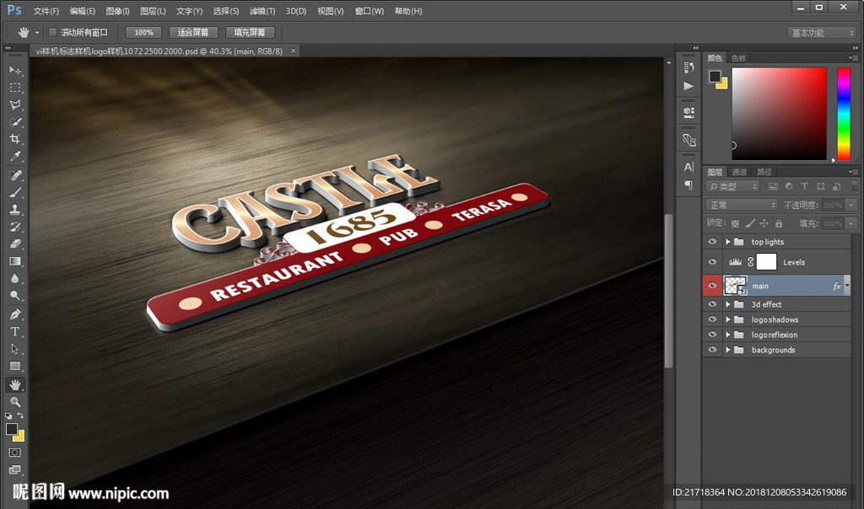Open the blend mode dropdown

pyautogui.click(x=742, y=205)
